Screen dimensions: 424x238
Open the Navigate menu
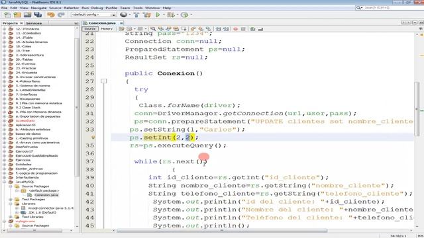coord(38,8)
